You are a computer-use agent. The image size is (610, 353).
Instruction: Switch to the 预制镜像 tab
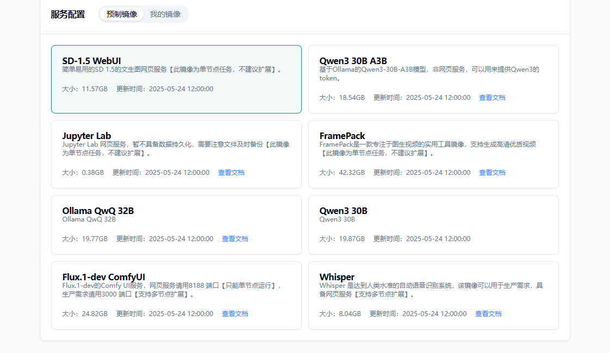coord(122,14)
